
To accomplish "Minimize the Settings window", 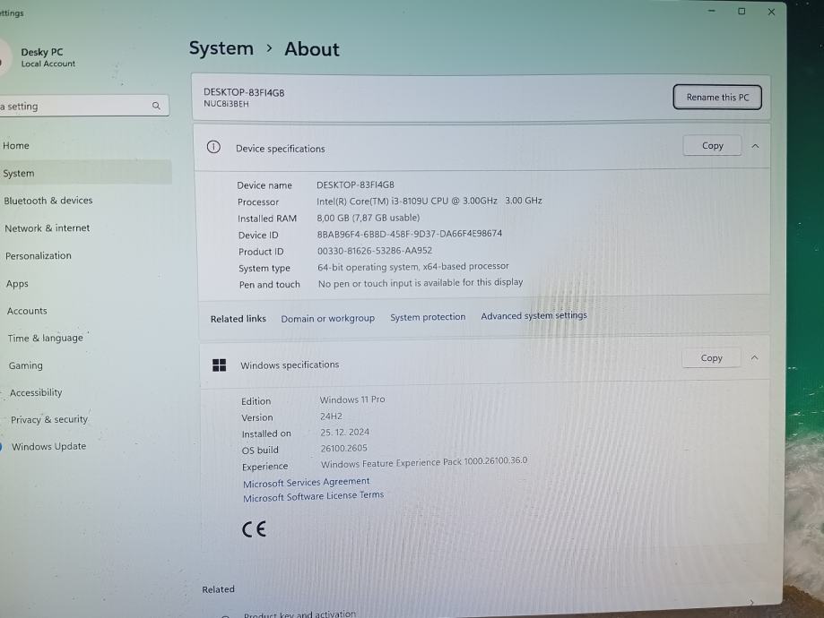I will click(712, 11).
